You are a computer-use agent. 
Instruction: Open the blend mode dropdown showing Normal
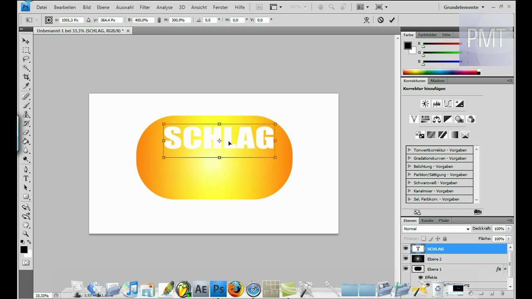pyautogui.click(x=436, y=229)
